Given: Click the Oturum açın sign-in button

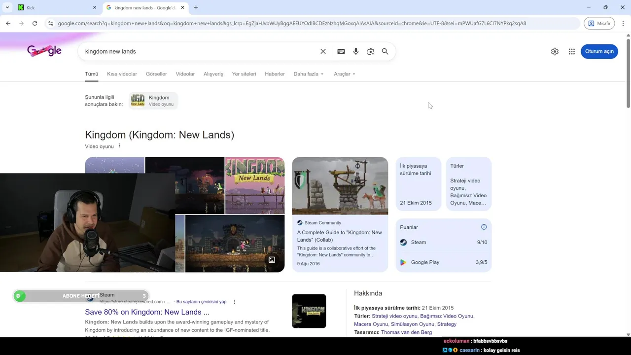Looking at the screenshot, I should click(599, 51).
